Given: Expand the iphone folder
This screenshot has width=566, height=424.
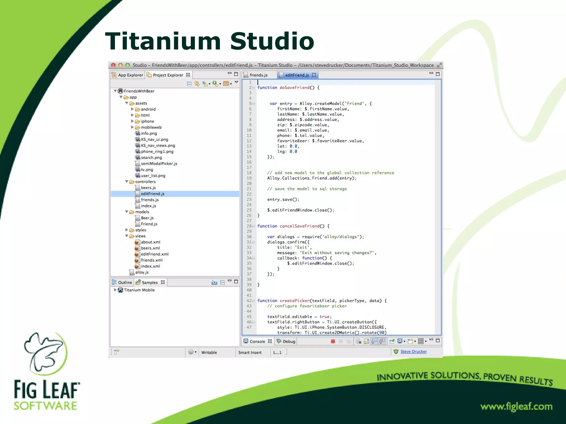Looking at the screenshot, I should pos(132,121).
